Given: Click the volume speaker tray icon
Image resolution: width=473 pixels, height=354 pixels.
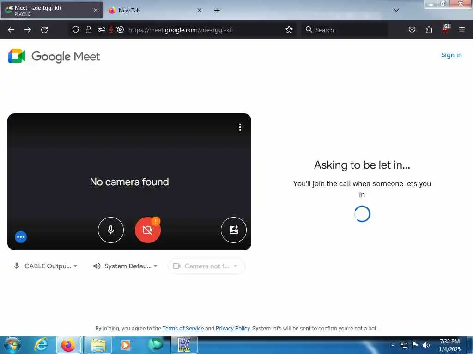Looking at the screenshot, I should (426, 345).
